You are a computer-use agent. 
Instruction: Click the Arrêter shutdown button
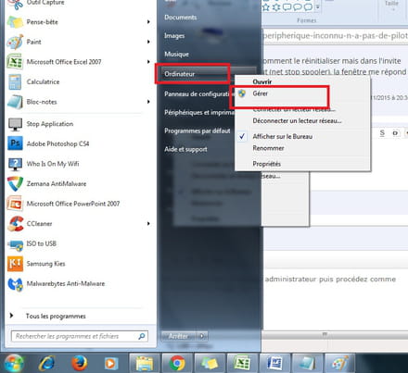(179, 336)
